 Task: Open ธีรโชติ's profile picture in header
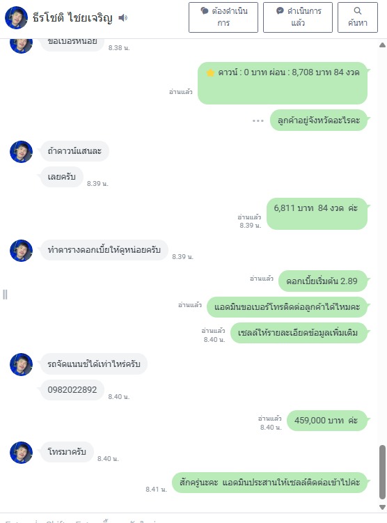(x=16, y=17)
